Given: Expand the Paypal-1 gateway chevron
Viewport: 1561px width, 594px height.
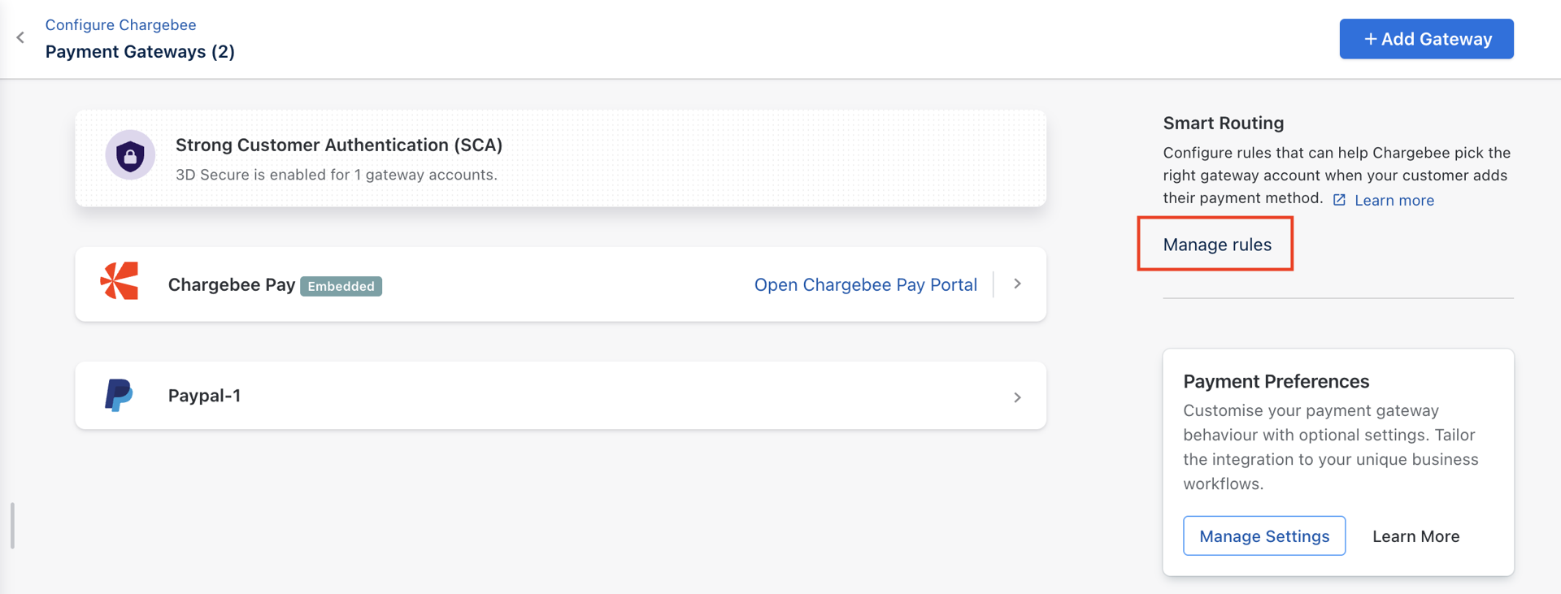Looking at the screenshot, I should click(x=1017, y=397).
